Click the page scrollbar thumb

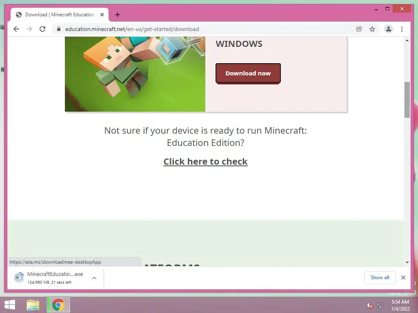pyautogui.click(x=407, y=99)
